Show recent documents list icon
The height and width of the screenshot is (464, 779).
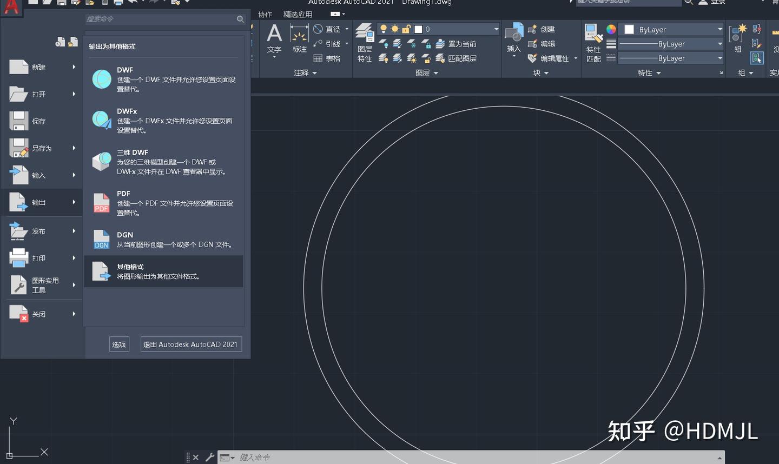(x=60, y=42)
